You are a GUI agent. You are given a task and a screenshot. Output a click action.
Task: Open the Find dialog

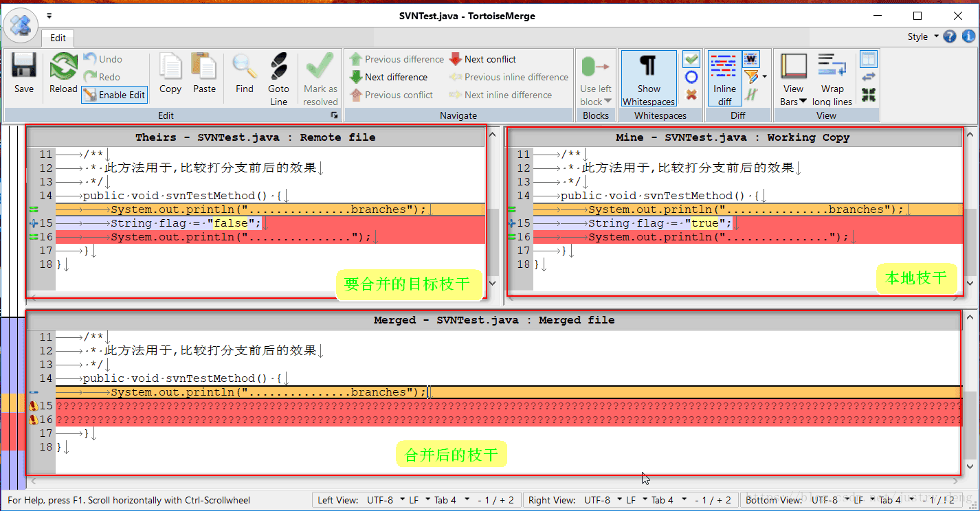point(244,74)
